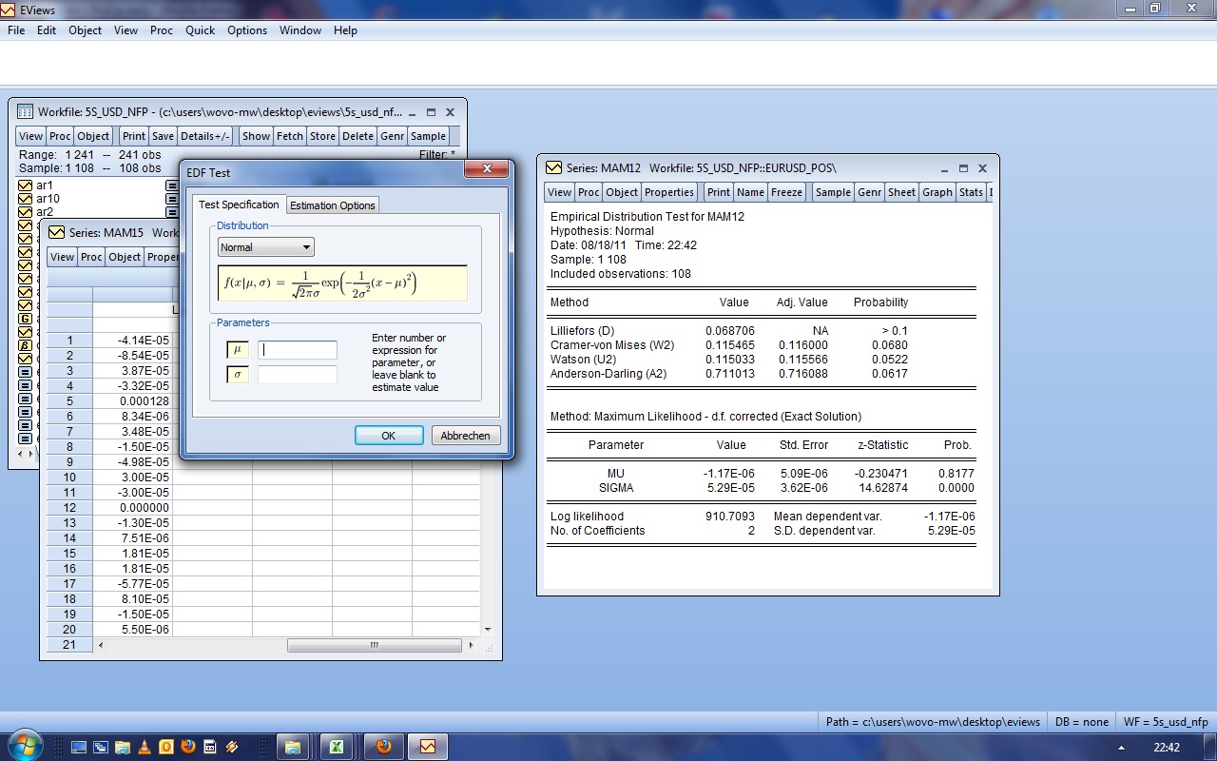
Task: Click the MAM15 vertical scroll down arrow
Action: [x=488, y=630]
